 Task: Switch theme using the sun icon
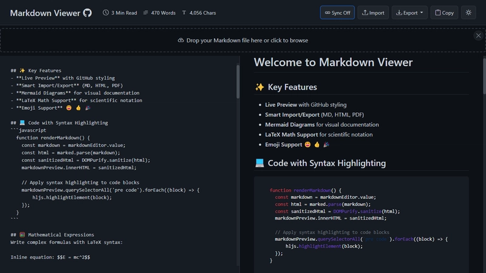[468, 13]
